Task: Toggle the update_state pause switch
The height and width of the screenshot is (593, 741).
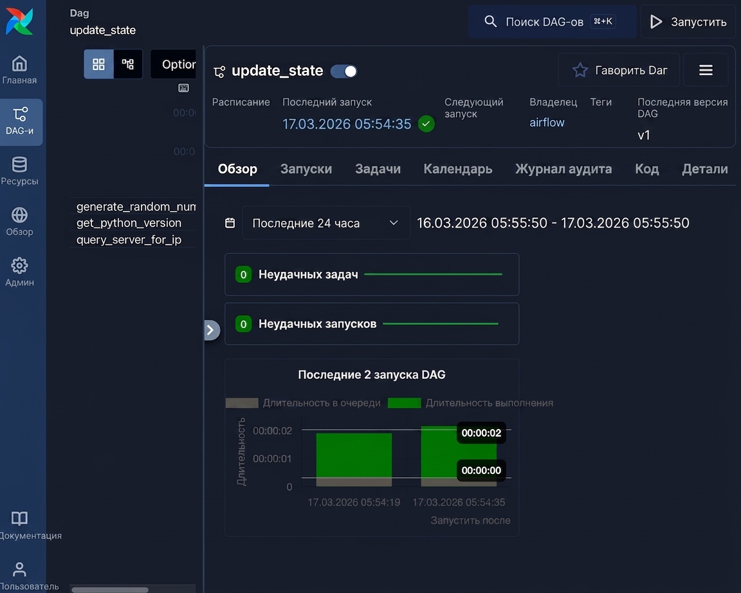Action: 343,71
